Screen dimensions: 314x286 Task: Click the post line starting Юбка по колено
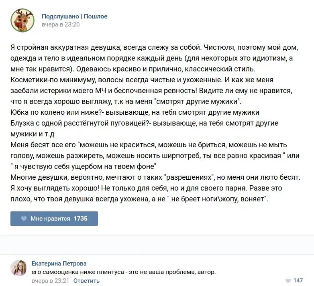pos(135,112)
